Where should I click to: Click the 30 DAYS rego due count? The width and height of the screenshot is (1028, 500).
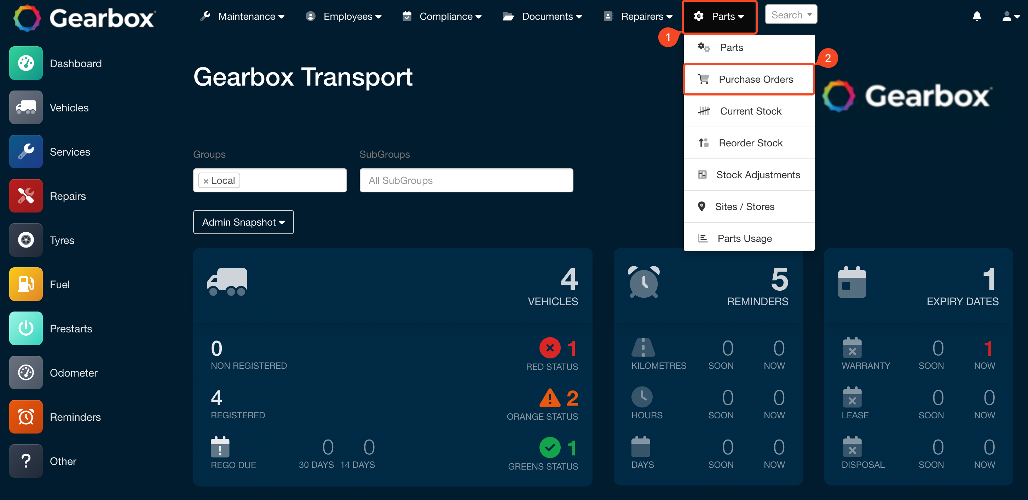point(328,447)
